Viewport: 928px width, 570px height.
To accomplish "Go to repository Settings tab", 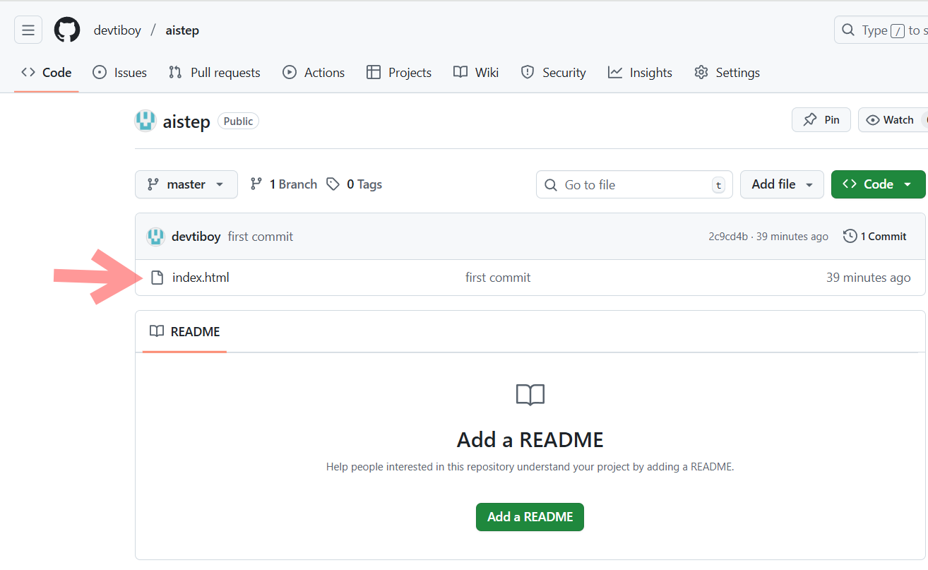I will (x=727, y=73).
